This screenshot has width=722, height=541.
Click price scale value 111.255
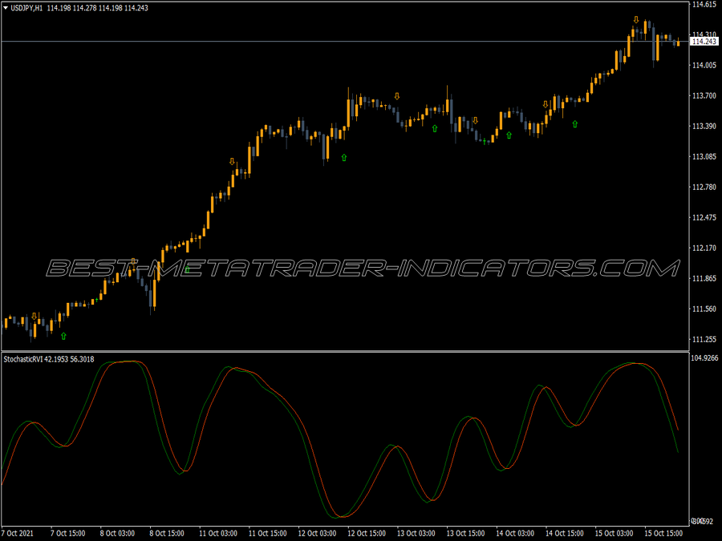tap(704, 340)
